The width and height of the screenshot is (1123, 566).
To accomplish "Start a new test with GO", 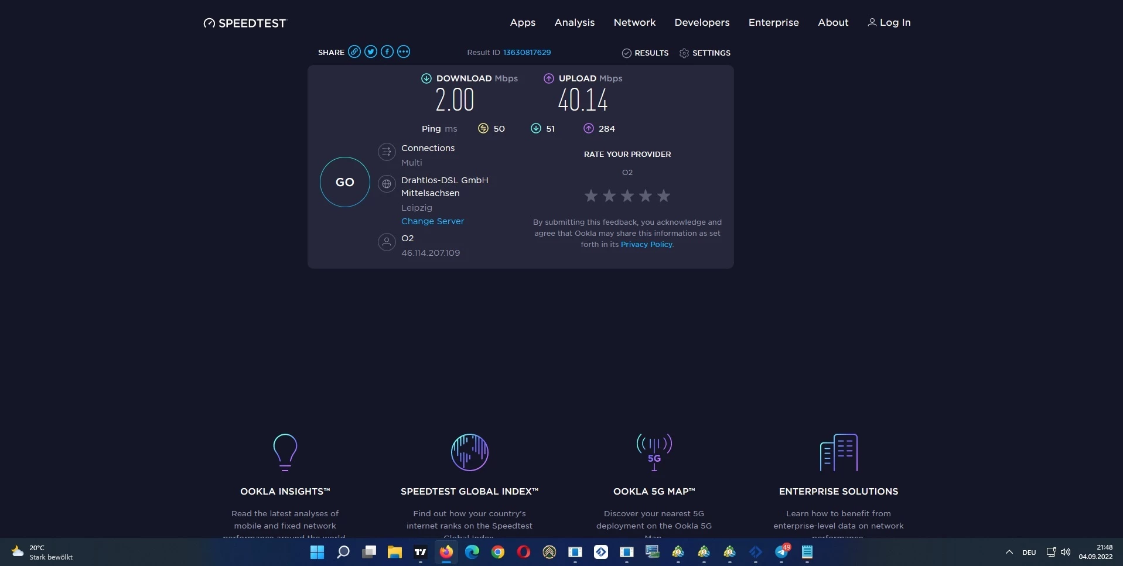I will tap(345, 182).
